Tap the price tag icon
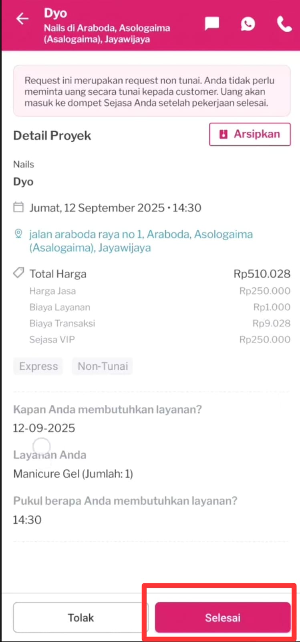 tap(18, 273)
